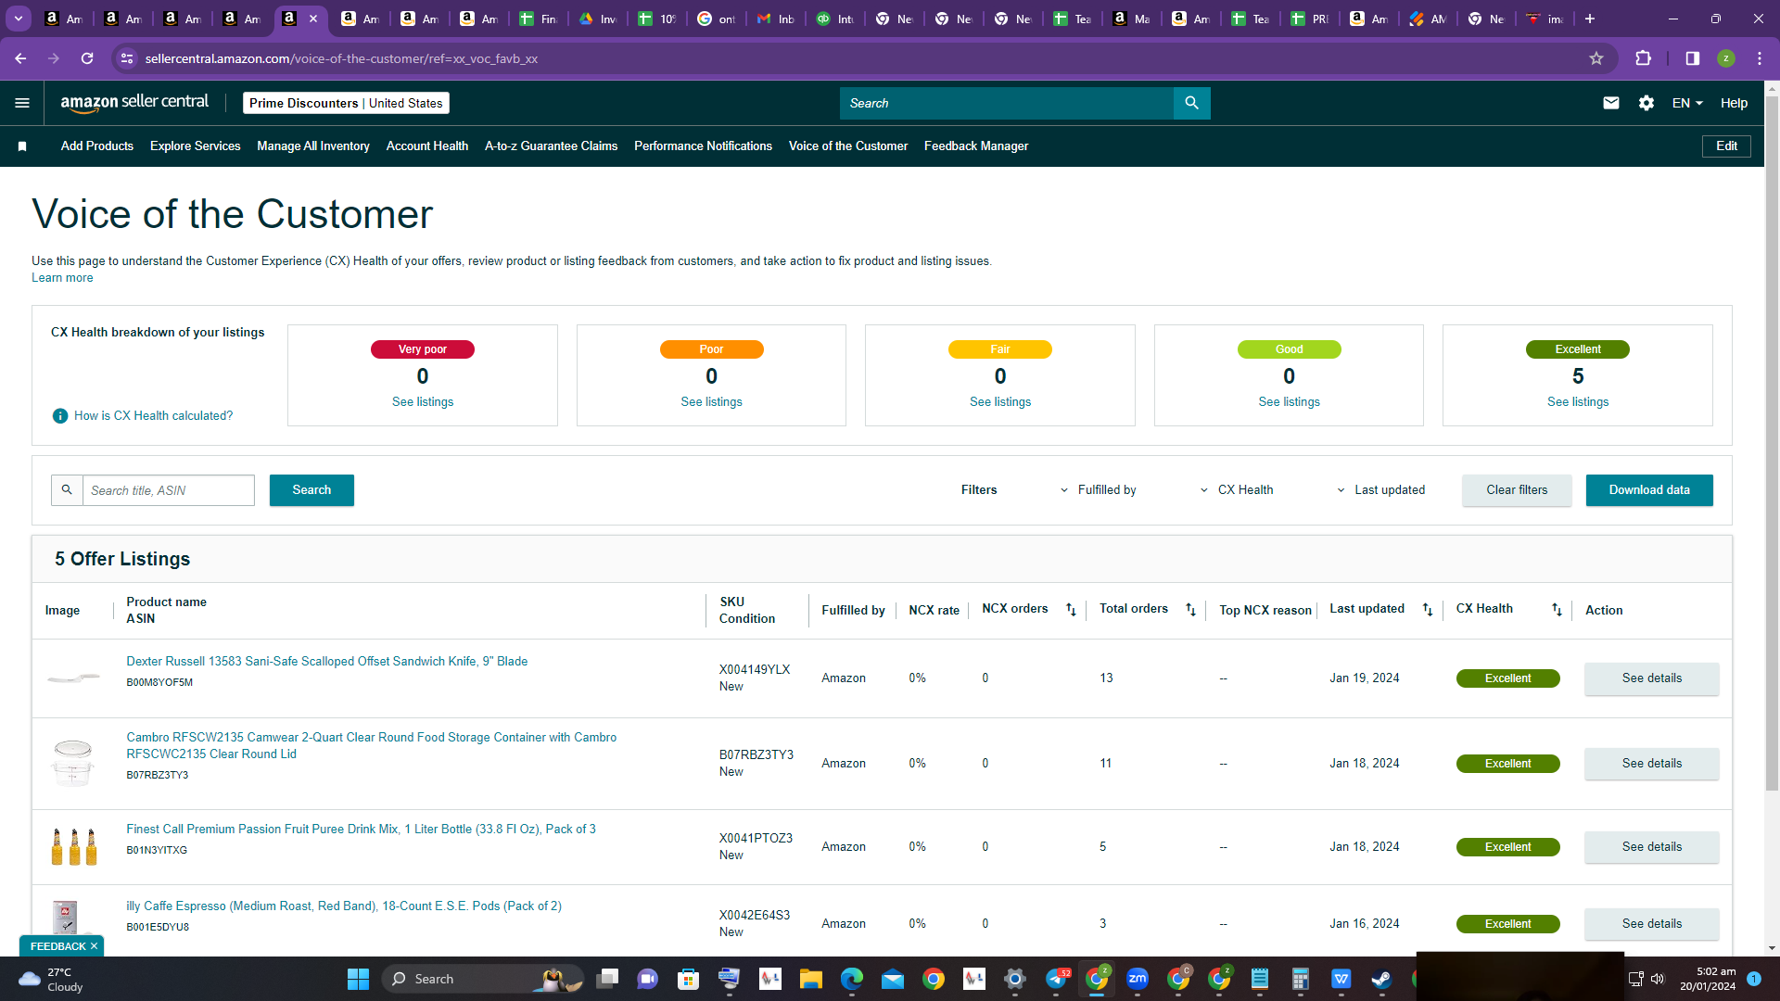Click the browser address bar URL
1780x1001 pixels.
pos(342,58)
